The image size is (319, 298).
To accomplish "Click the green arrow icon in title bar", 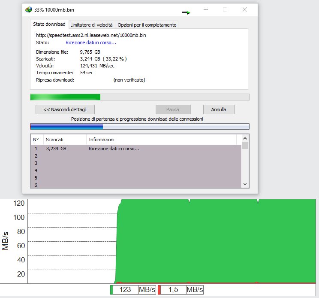I will (186, 12).
